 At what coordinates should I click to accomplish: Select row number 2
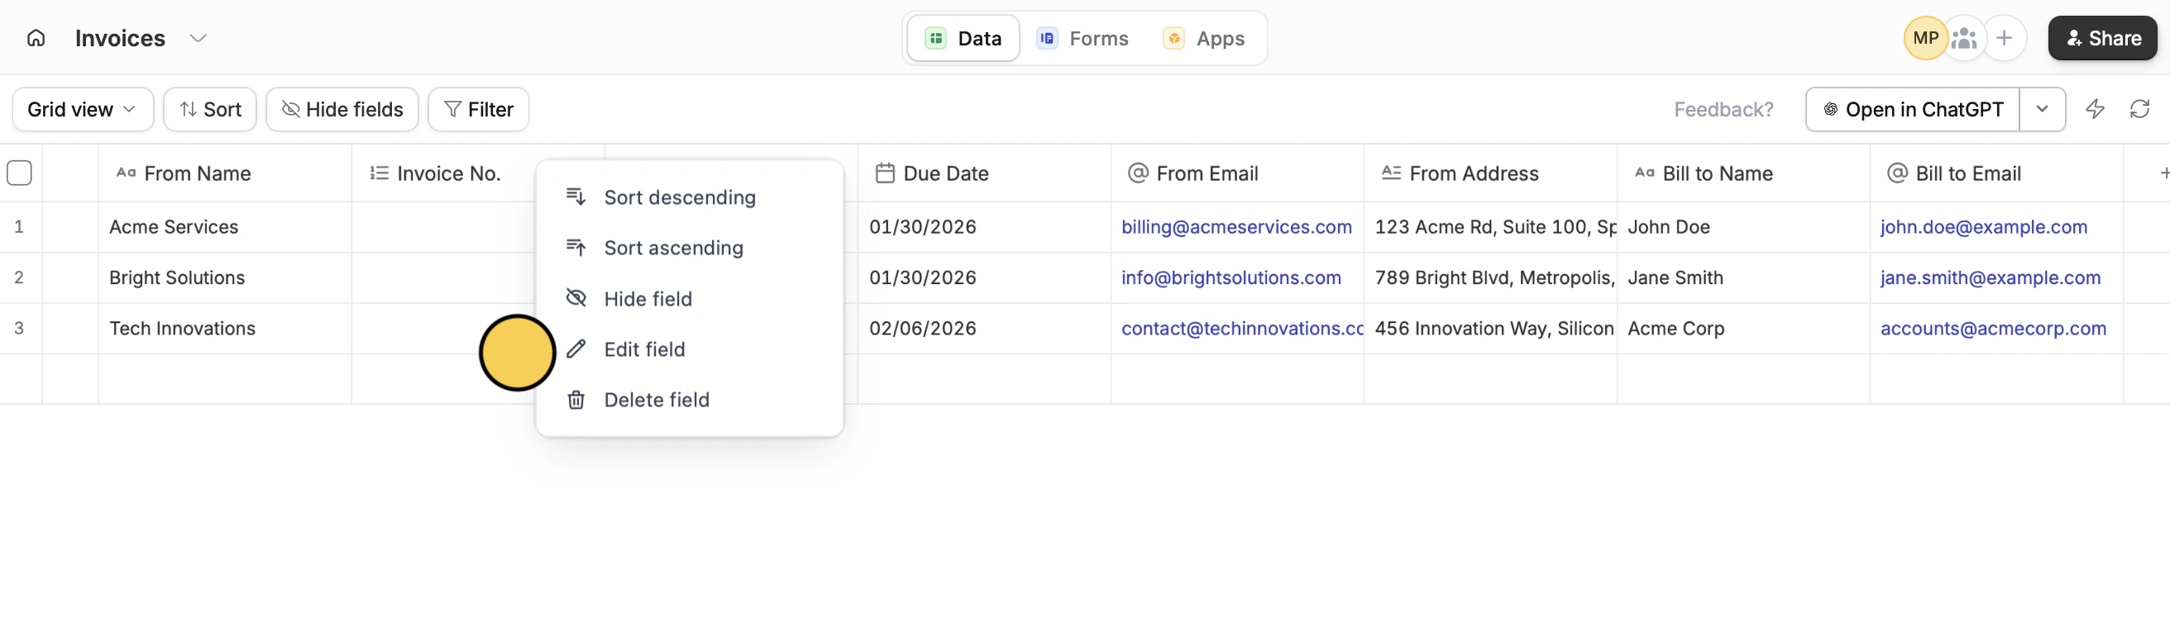point(18,278)
